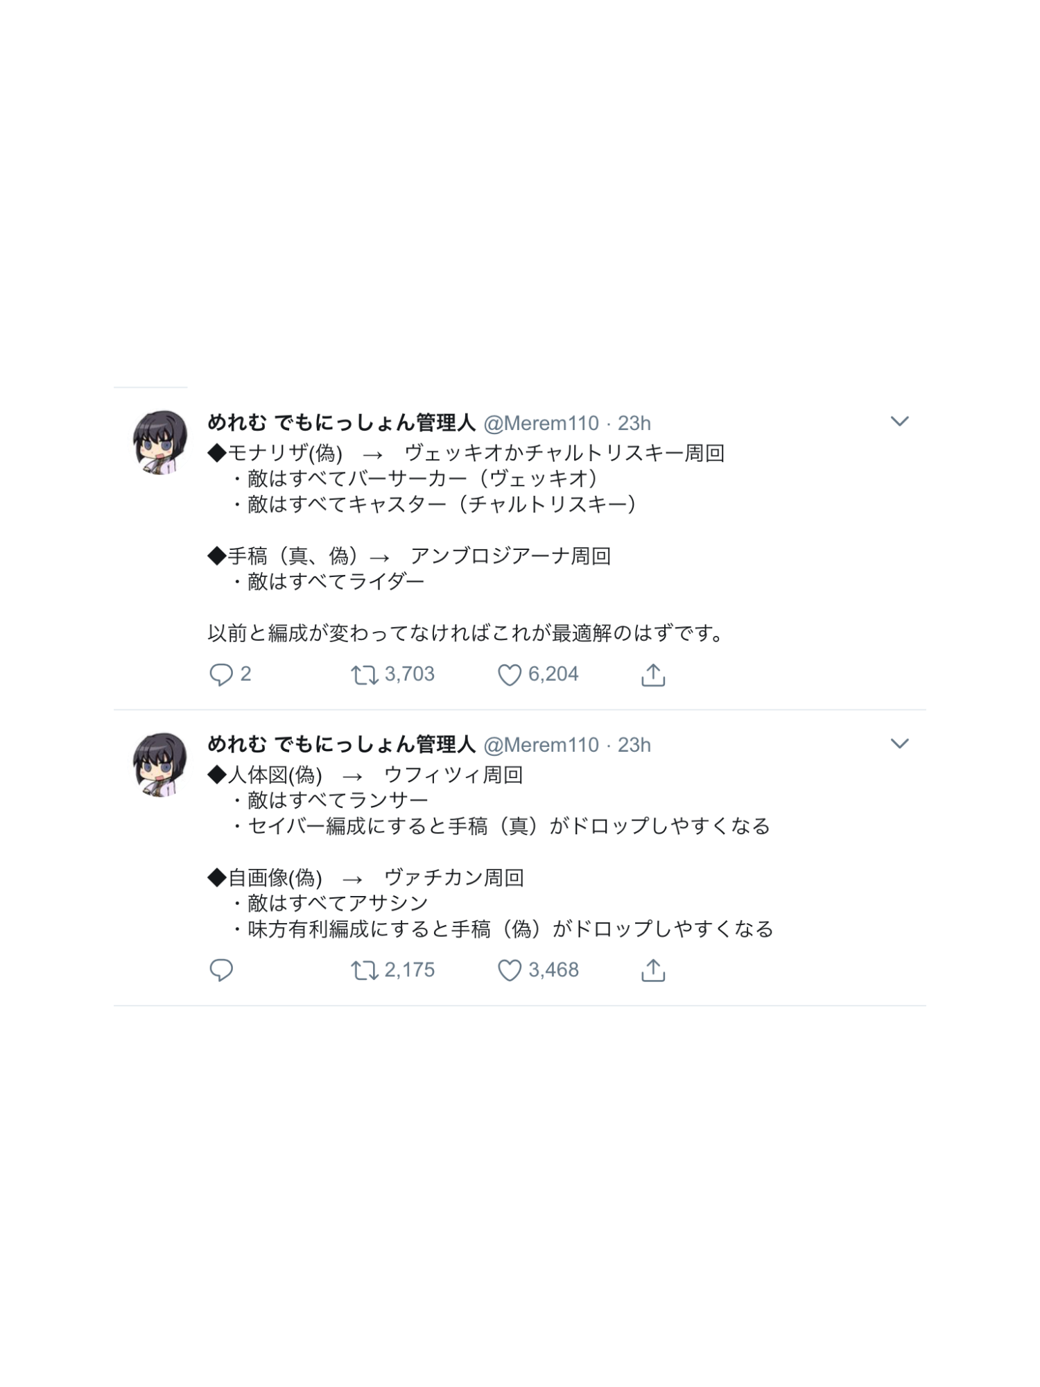Open @Merem110 handle on second tweet
This screenshot has width=1040, height=1387.
tap(541, 745)
